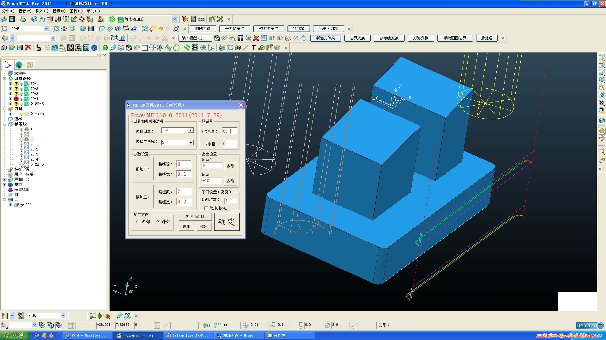Click the 连接PMILL button

pos(195,217)
